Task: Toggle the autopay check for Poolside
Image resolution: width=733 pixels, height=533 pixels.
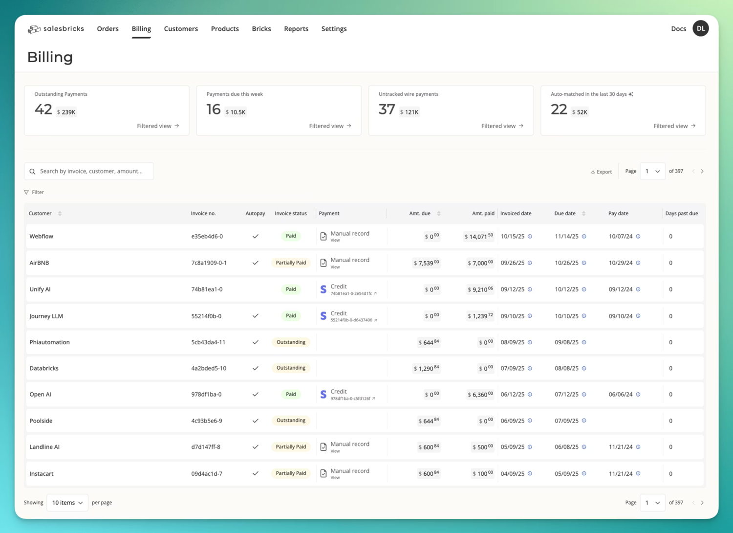Action: (x=255, y=421)
